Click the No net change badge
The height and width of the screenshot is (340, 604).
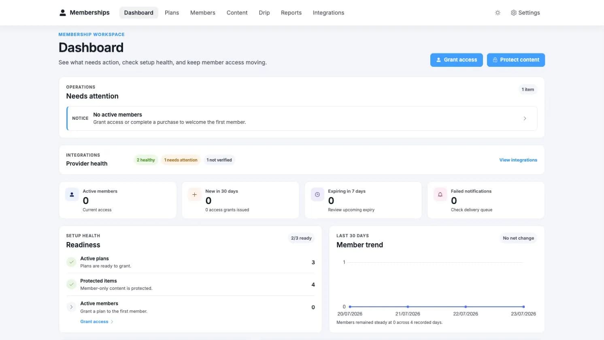518,238
